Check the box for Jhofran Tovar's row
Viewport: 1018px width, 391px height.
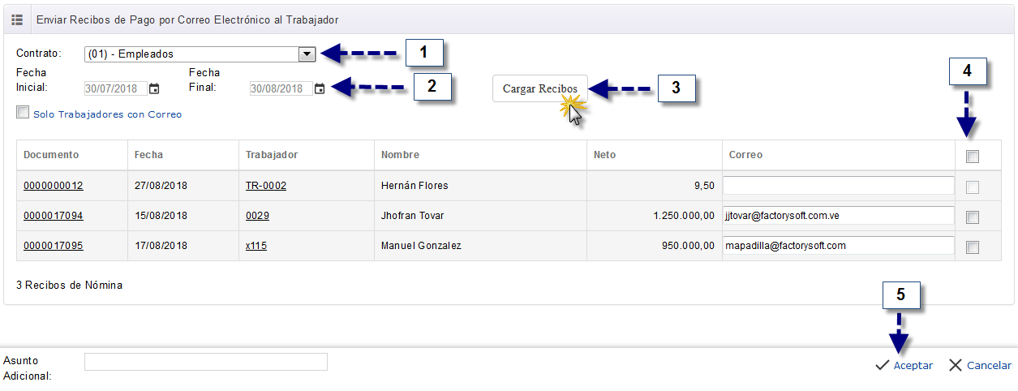[x=973, y=217]
